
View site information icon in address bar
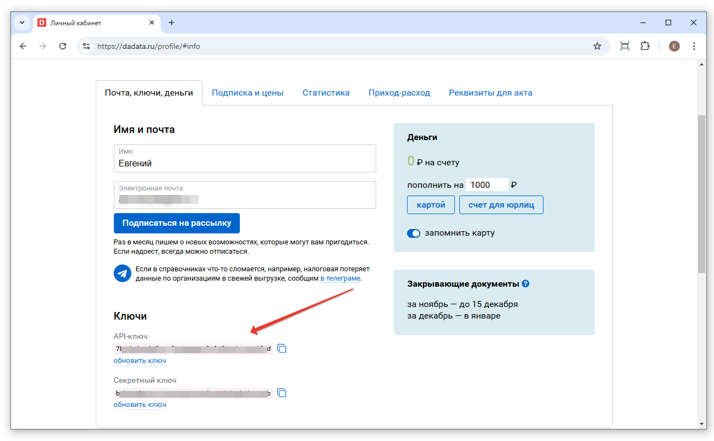[x=86, y=46]
